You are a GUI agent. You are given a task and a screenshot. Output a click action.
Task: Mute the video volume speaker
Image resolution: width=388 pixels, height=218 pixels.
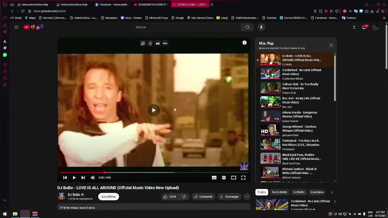[93, 178]
